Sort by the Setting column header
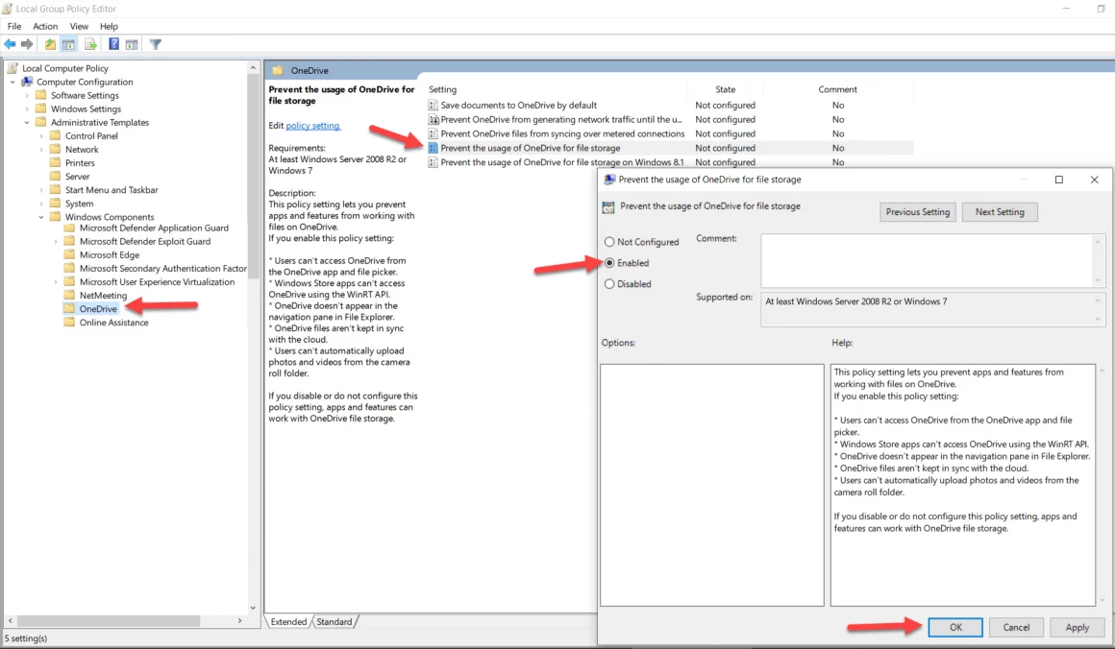 point(442,89)
